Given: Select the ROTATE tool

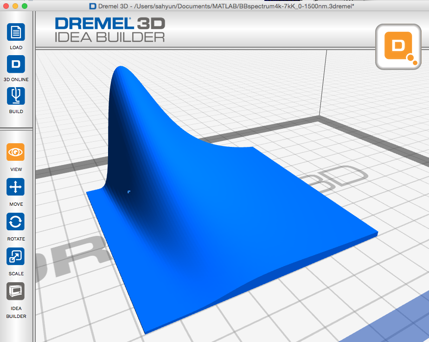Looking at the screenshot, I should coord(16,222).
